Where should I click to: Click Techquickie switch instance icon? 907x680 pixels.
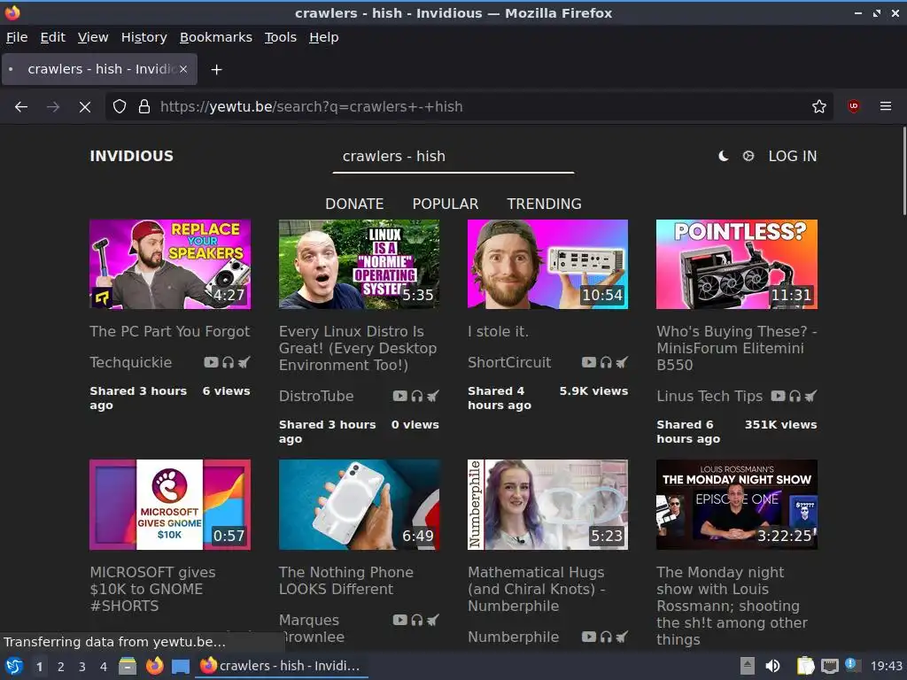244,362
